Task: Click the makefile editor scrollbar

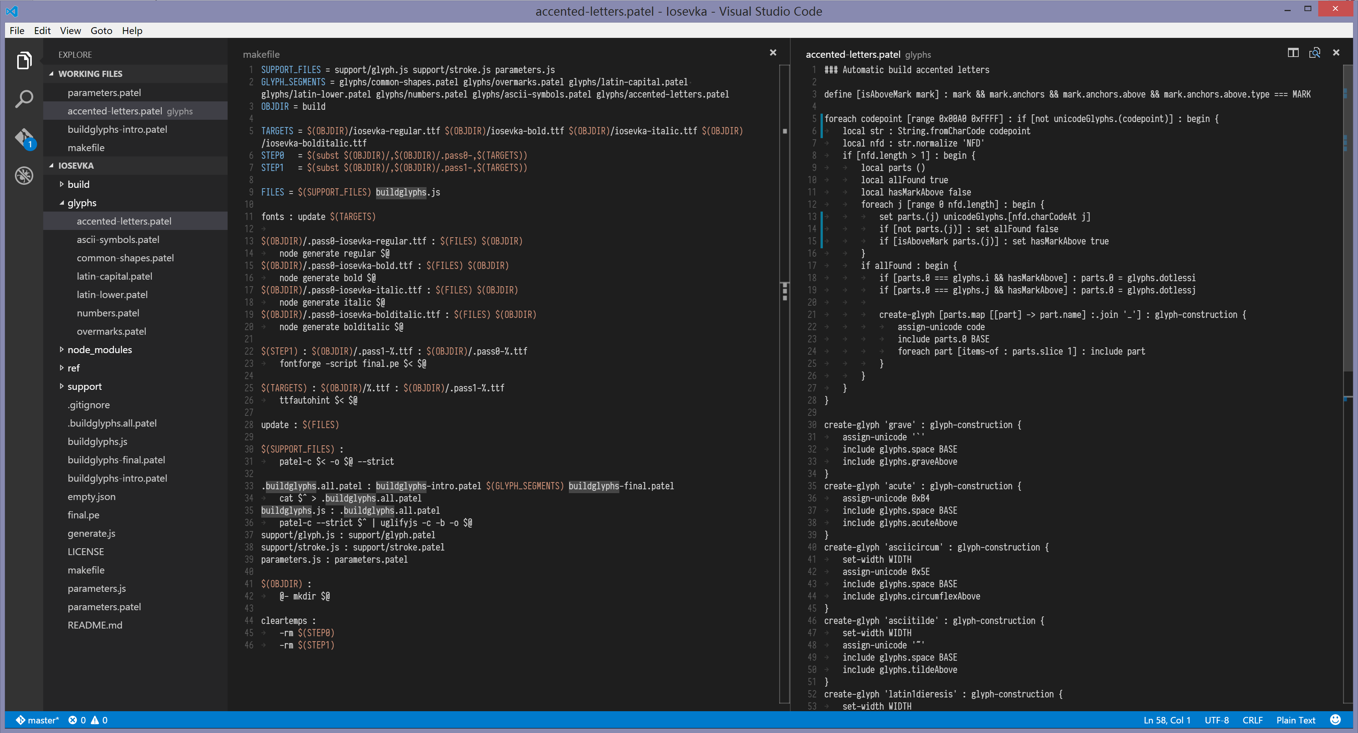Action: point(785,384)
